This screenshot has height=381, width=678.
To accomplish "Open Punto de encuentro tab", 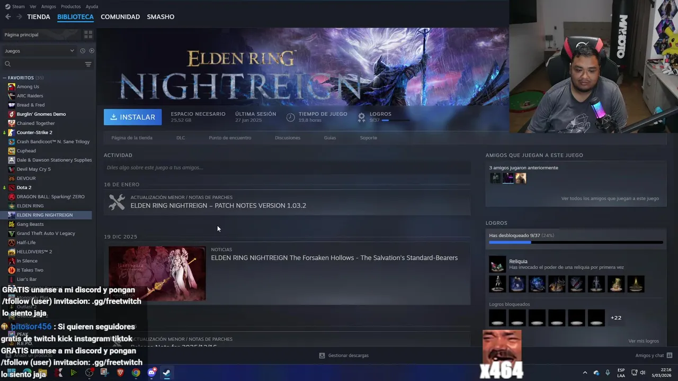I will pyautogui.click(x=230, y=138).
